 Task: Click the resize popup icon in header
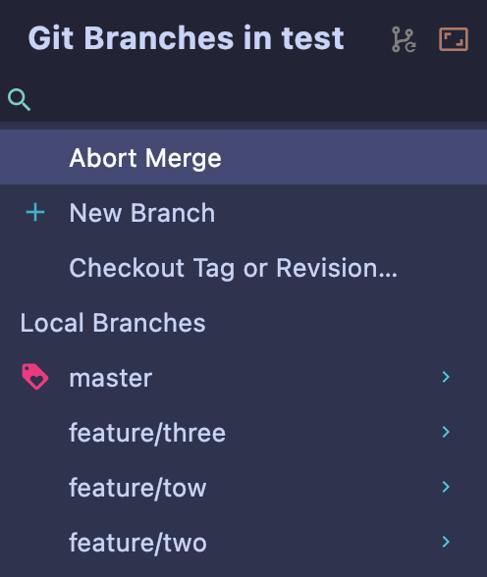coord(454,39)
